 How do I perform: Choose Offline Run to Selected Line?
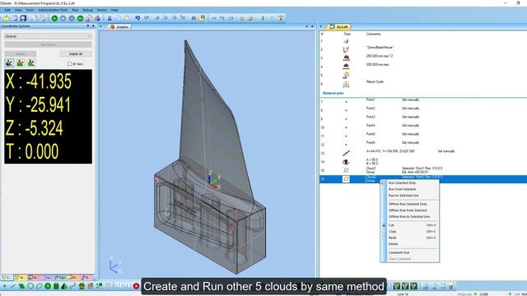(409, 217)
